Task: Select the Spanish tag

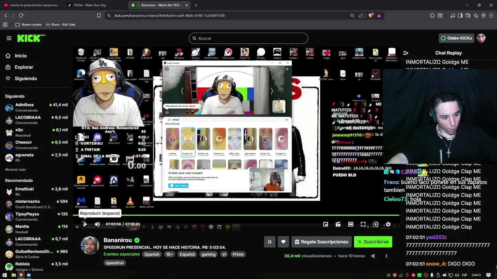Action: [x=152, y=255]
